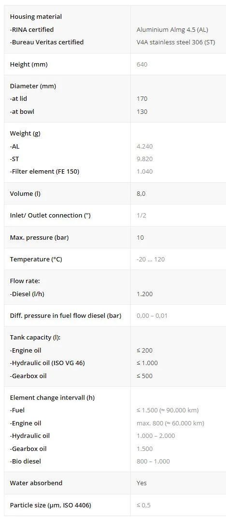Click Diff. pressure in fuel flow diesel label
This screenshot has width=226, height=518.
click(x=66, y=316)
